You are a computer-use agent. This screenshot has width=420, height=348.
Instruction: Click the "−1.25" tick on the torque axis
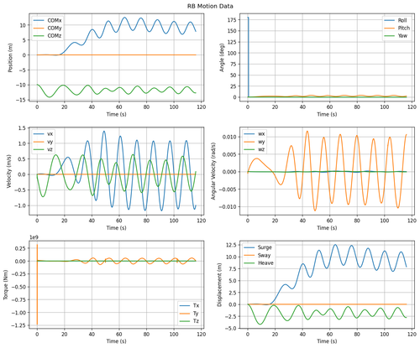coord(18,325)
